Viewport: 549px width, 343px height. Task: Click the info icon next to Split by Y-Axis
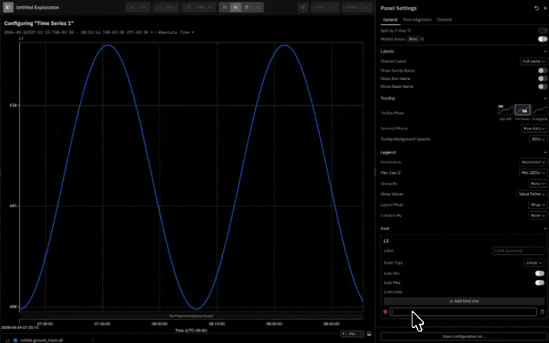(x=410, y=31)
